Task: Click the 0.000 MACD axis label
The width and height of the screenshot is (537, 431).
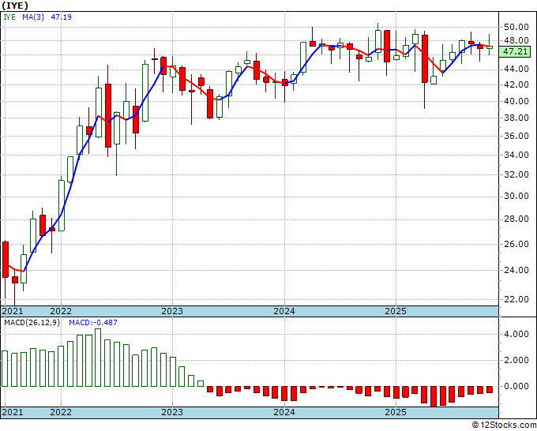Action: point(516,386)
